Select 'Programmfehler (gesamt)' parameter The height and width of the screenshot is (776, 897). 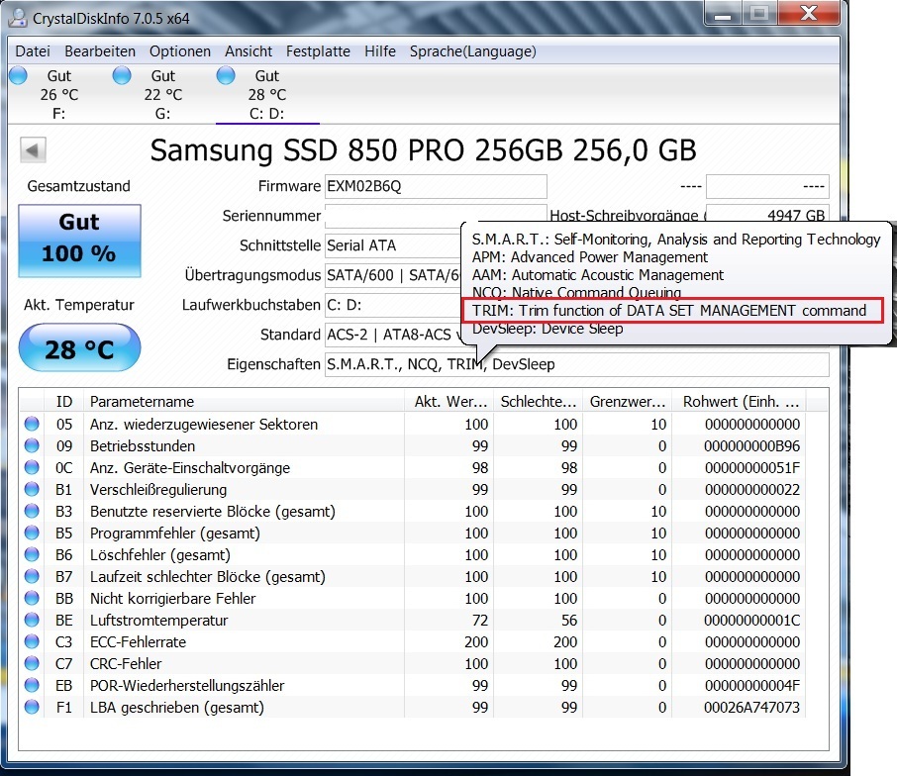coord(175,533)
